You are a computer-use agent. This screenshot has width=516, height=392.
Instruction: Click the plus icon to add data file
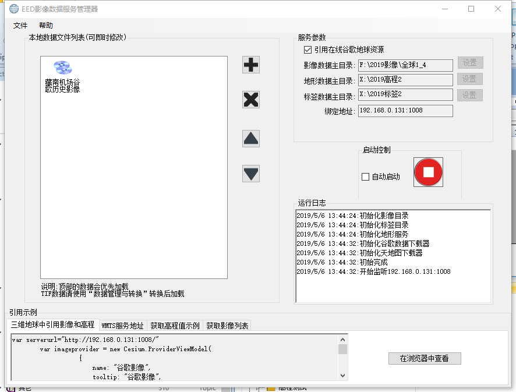251,65
